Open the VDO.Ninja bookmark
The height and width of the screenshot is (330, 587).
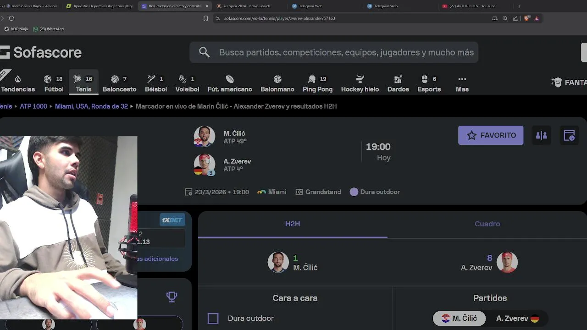point(16,29)
